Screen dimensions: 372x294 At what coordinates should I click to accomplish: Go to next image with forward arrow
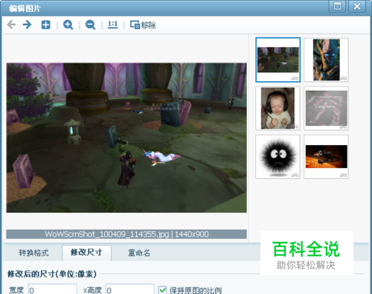(27, 25)
